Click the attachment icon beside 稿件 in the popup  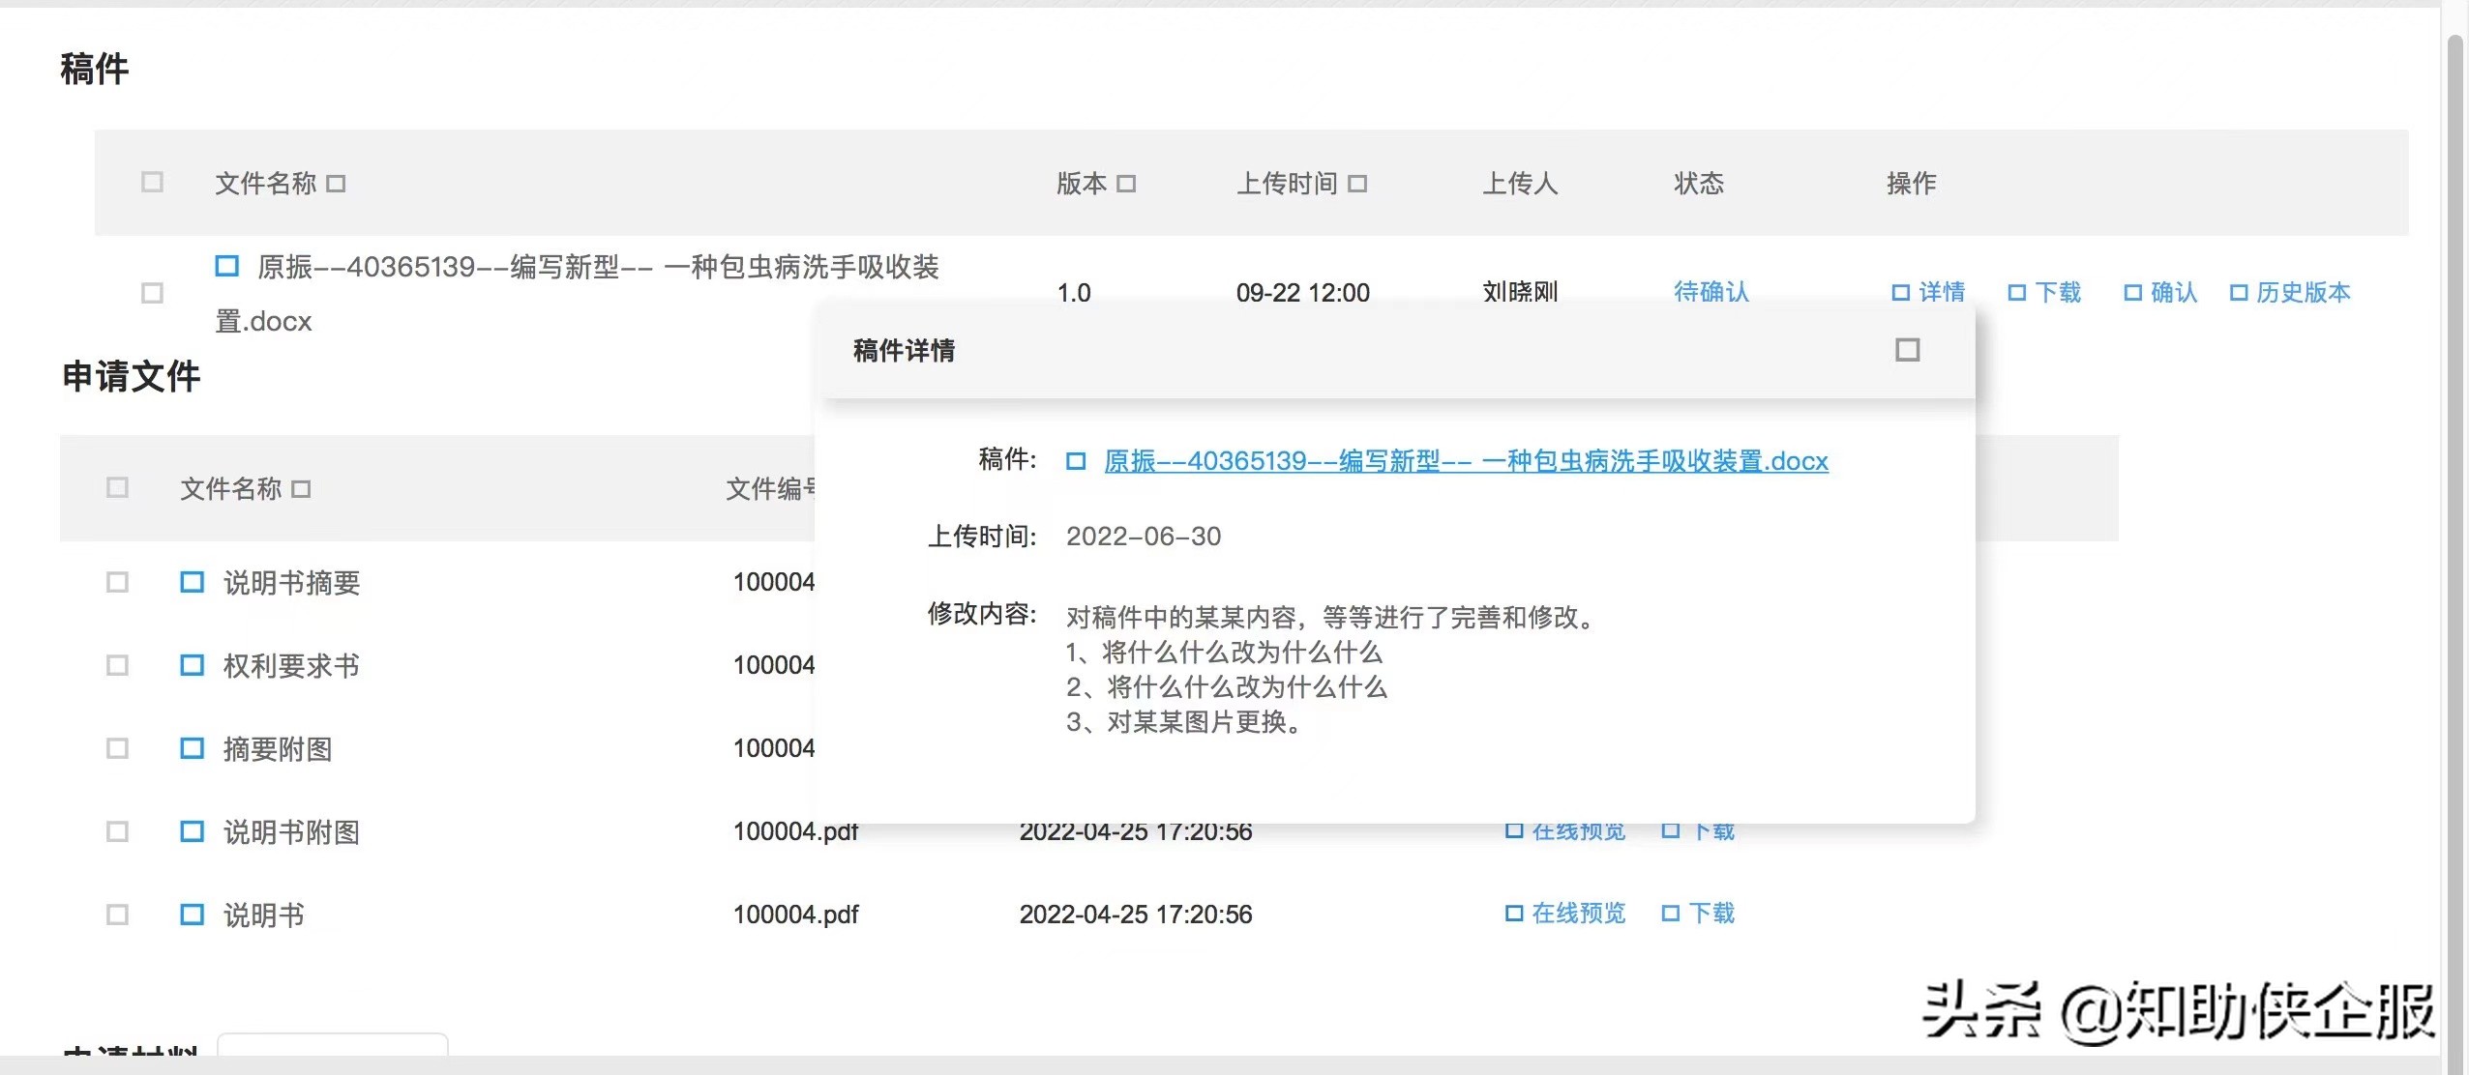pyautogui.click(x=1077, y=461)
